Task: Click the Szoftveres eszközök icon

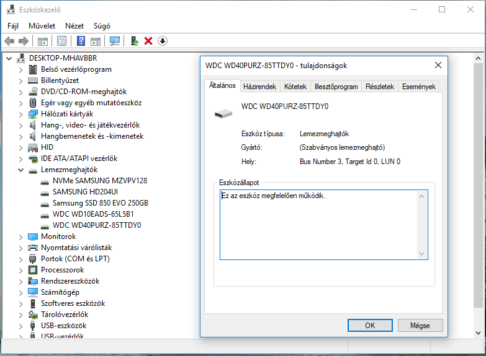Action: (33, 303)
